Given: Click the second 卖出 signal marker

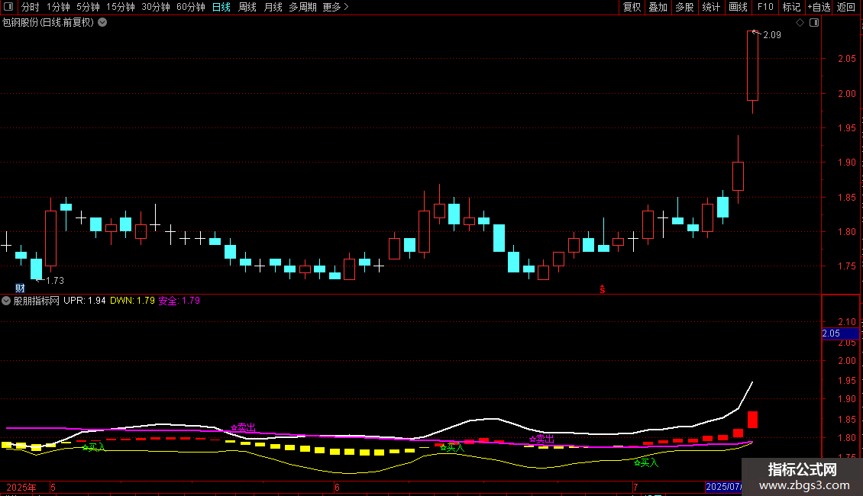Looking at the screenshot, I should 541,439.
